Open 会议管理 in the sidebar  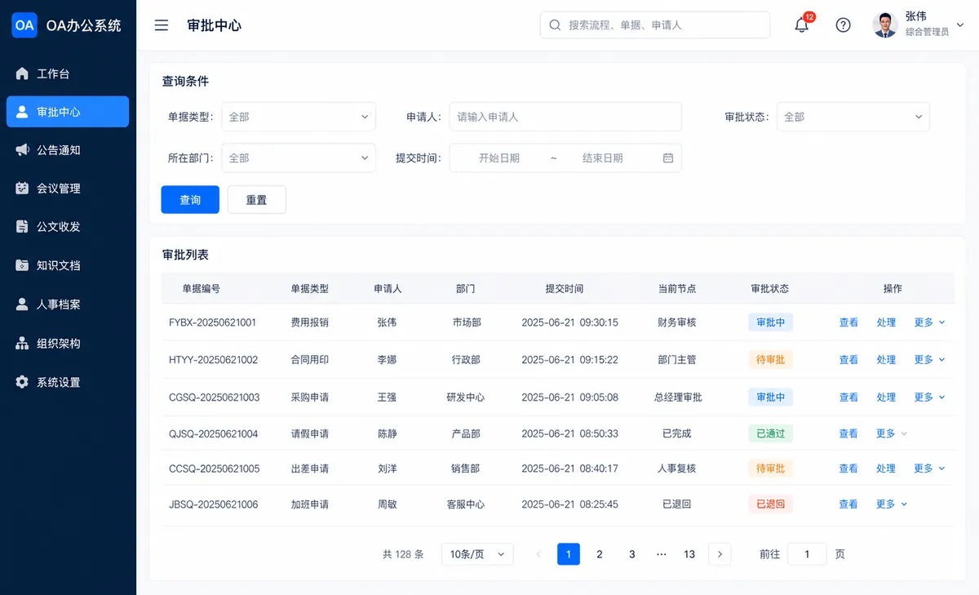[68, 188]
